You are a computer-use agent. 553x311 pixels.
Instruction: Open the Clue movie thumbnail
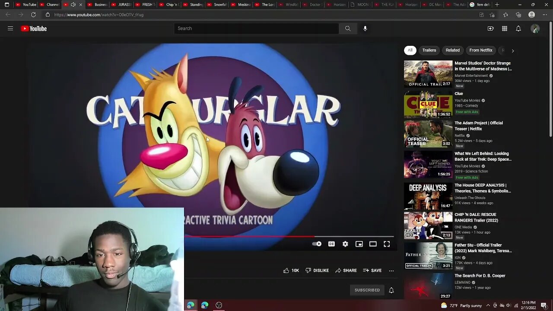coord(428,104)
